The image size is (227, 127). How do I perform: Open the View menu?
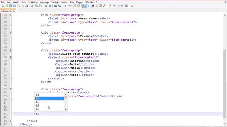24,2
